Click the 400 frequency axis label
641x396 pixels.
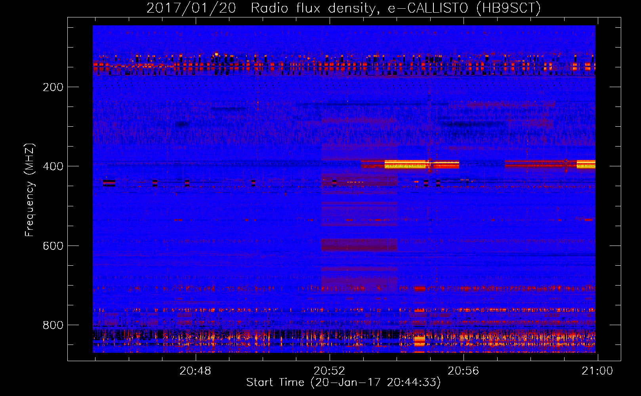(53, 166)
